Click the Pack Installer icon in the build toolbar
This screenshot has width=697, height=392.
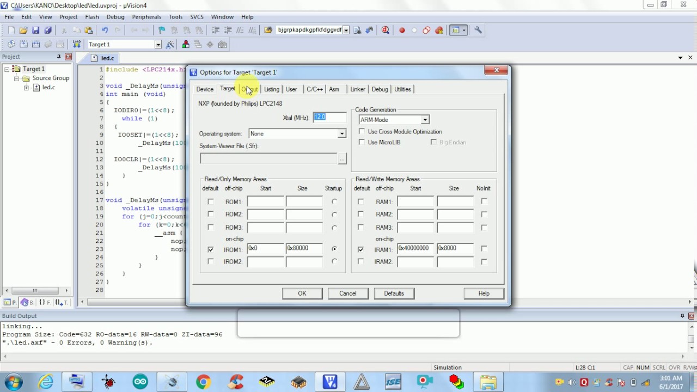pyautogui.click(x=222, y=45)
